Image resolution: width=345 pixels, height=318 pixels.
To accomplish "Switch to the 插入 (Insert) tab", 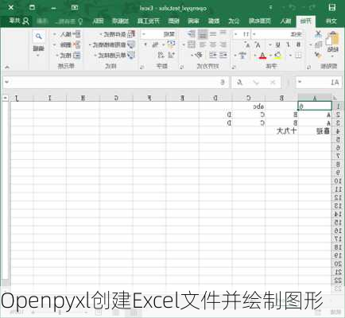I will tap(285, 21).
